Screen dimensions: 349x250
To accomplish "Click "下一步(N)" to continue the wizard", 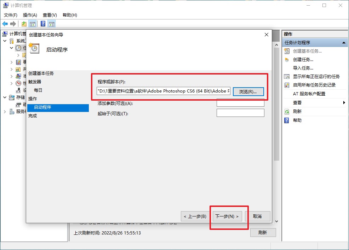I will coord(227,216).
